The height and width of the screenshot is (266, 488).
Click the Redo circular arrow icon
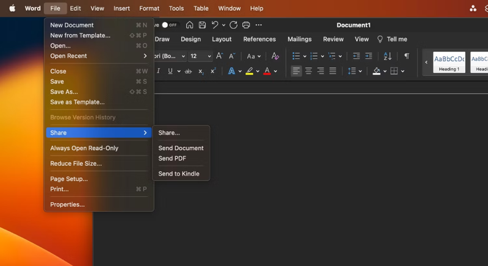233,25
